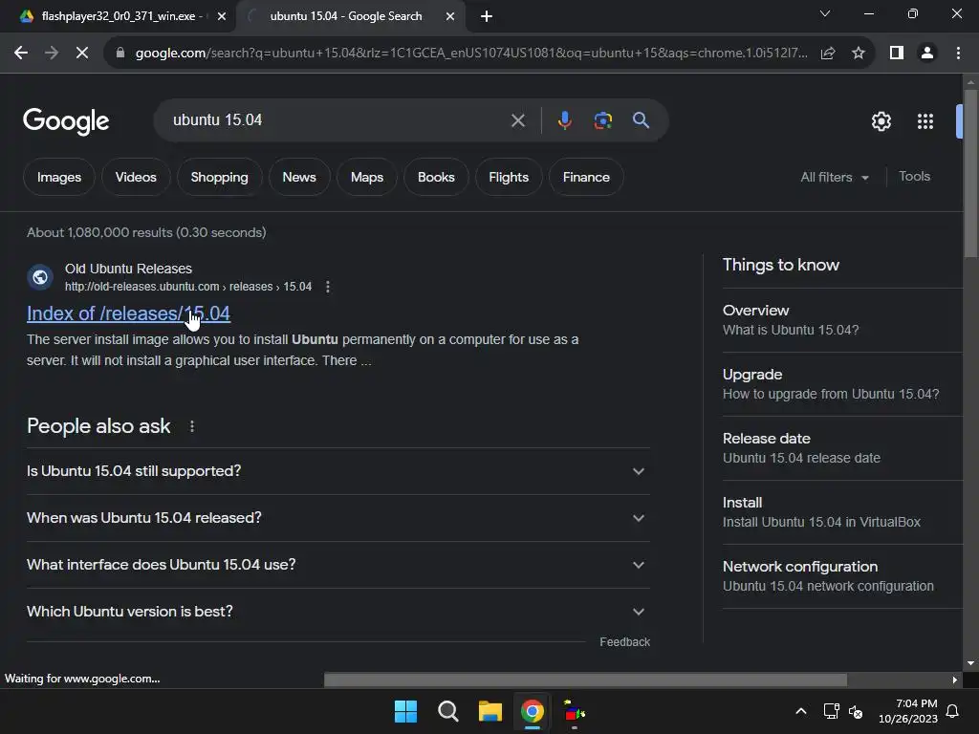Viewport: 979px width, 734px height.
Task: Filter results by Images
Action: (59, 177)
